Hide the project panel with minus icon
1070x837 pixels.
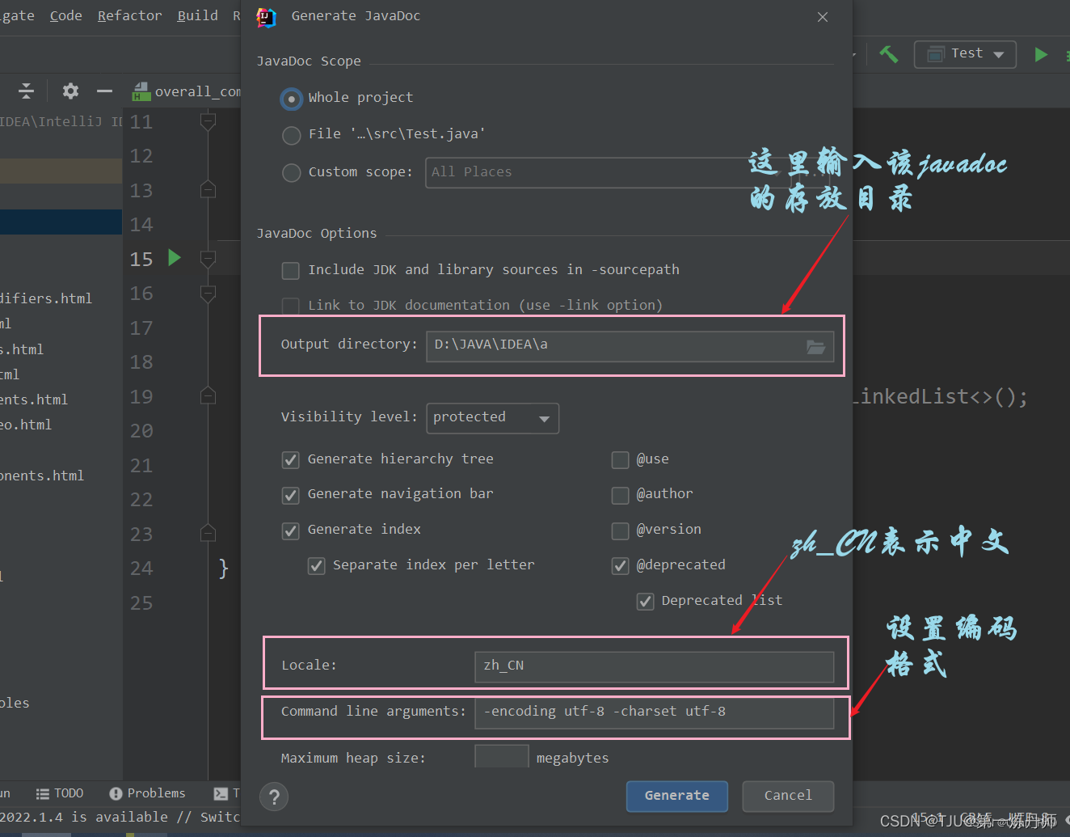[104, 91]
